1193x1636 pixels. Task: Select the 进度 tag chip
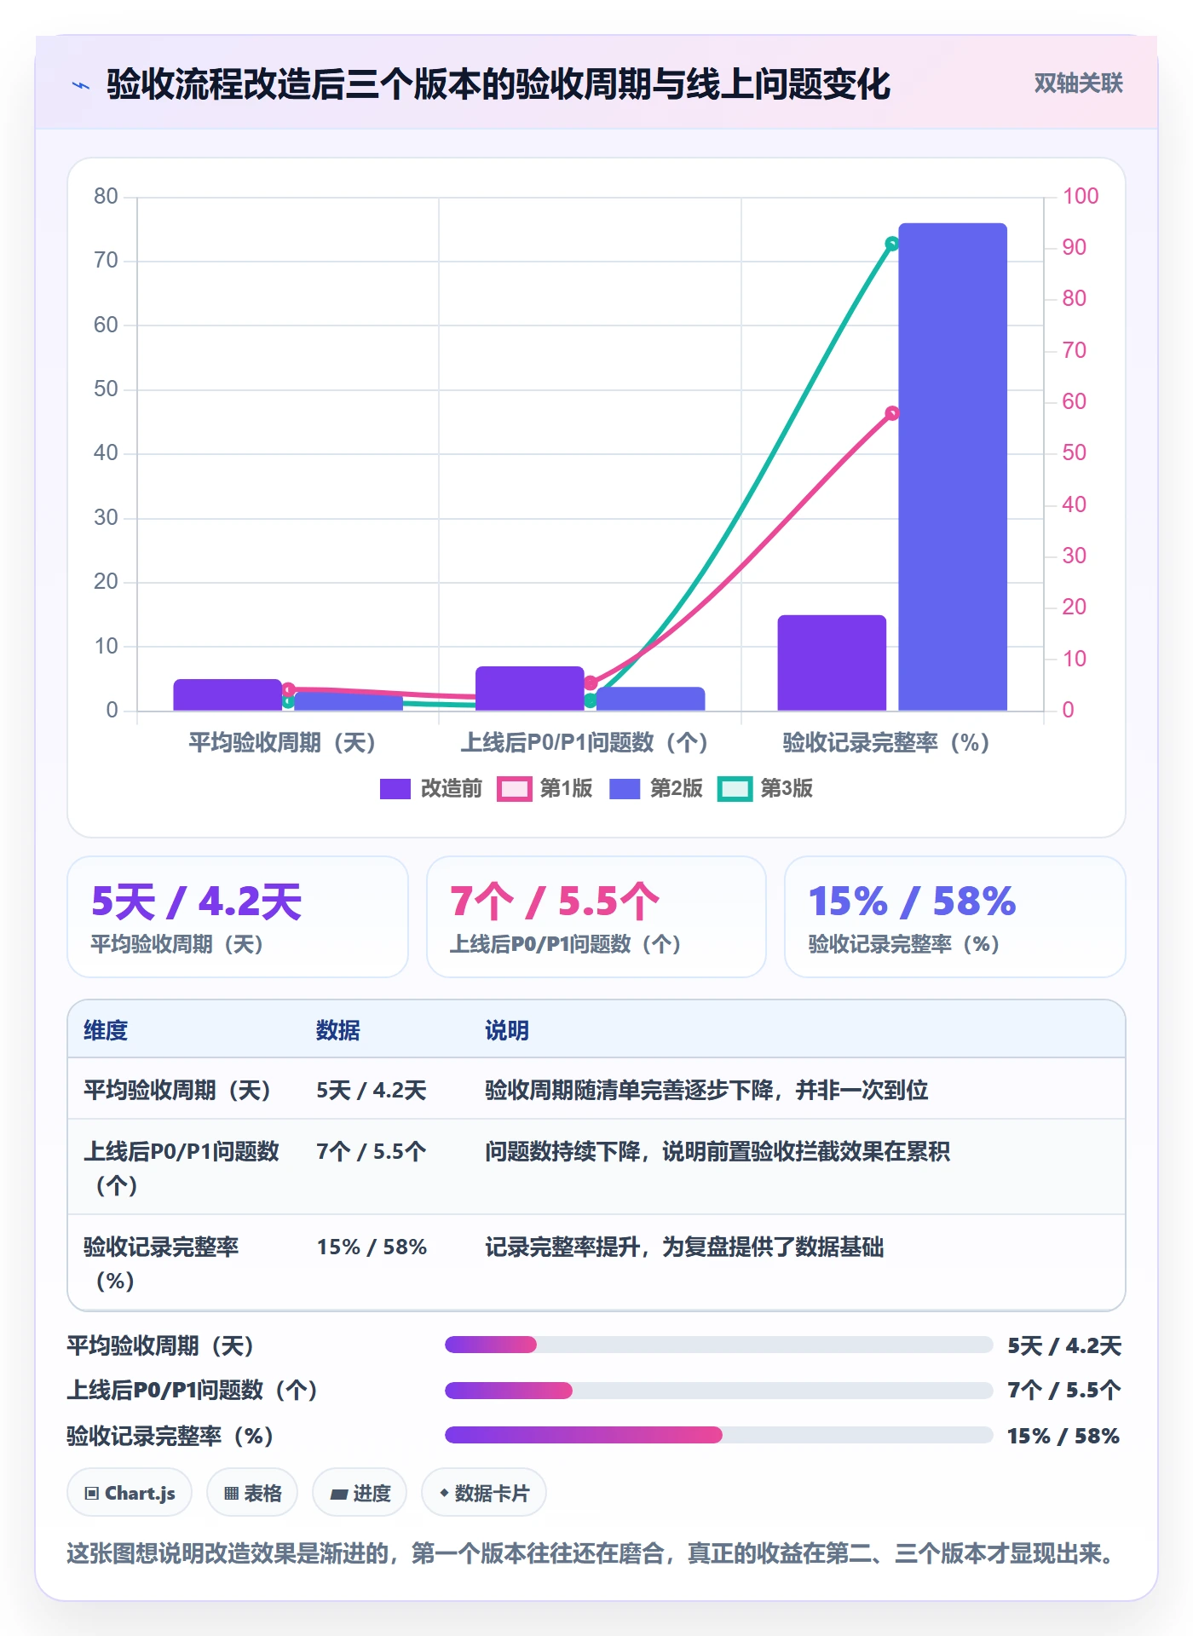pos(360,1493)
